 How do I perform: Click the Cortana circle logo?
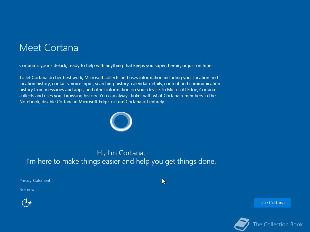pos(121,121)
